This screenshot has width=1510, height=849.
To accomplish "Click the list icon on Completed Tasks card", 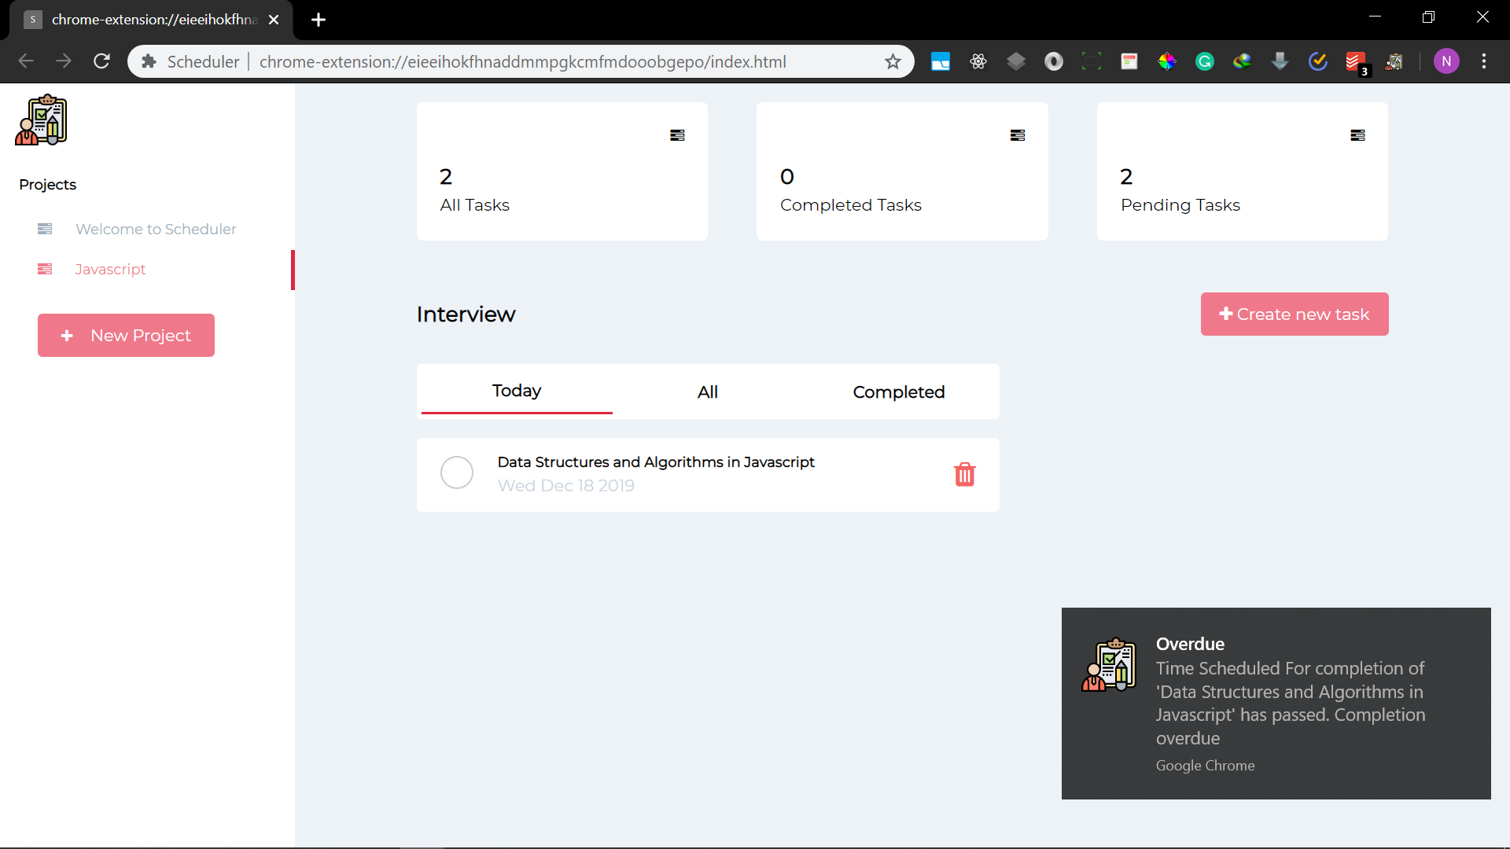I will click(1018, 135).
